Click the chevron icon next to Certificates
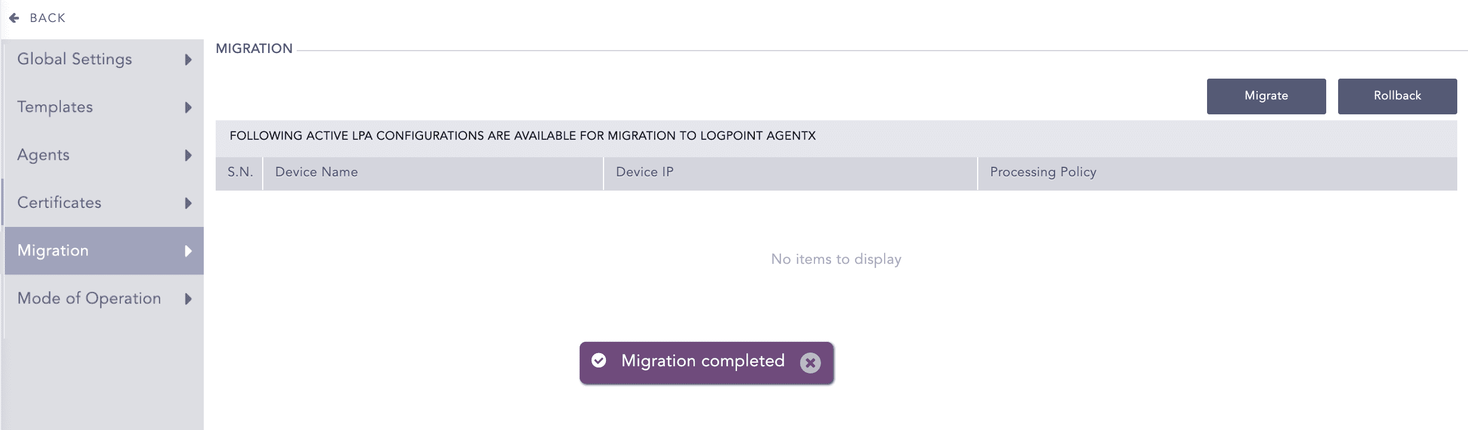This screenshot has height=430, width=1468. [188, 202]
